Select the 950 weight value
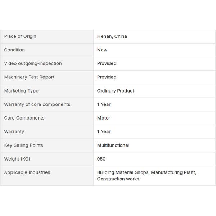 click(101, 159)
